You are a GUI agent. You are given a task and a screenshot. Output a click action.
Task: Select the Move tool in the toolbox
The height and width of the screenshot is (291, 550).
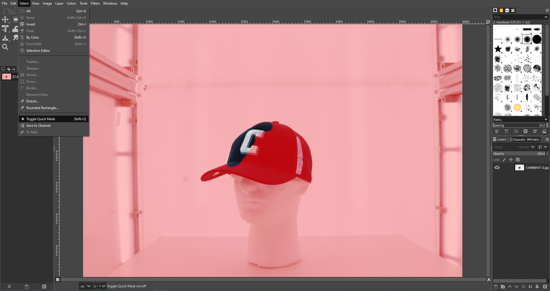coord(5,19)
